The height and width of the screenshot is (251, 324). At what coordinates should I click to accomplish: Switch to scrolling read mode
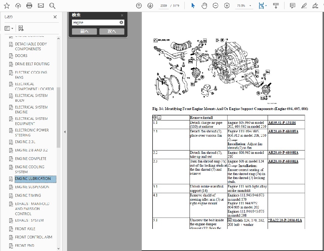coord(276,6)
